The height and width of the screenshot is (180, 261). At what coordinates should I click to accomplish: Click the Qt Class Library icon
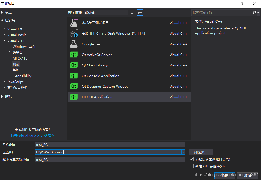pos(74,65)
